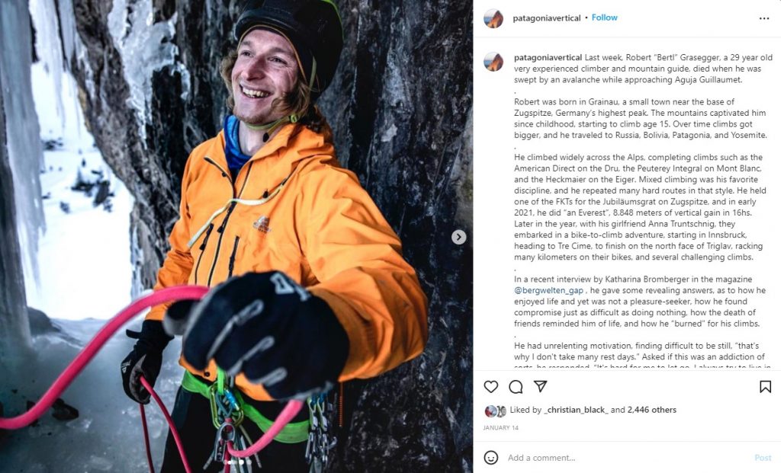781x473 pixels.
Task: Click avatar beside the caption text
Action: click(x=493, y=62)
